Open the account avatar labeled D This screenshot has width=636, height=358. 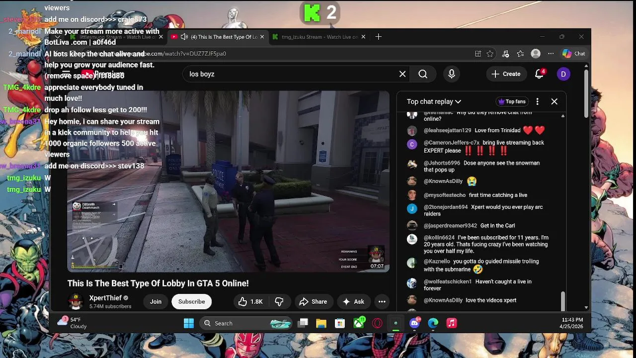click(563, 74)
